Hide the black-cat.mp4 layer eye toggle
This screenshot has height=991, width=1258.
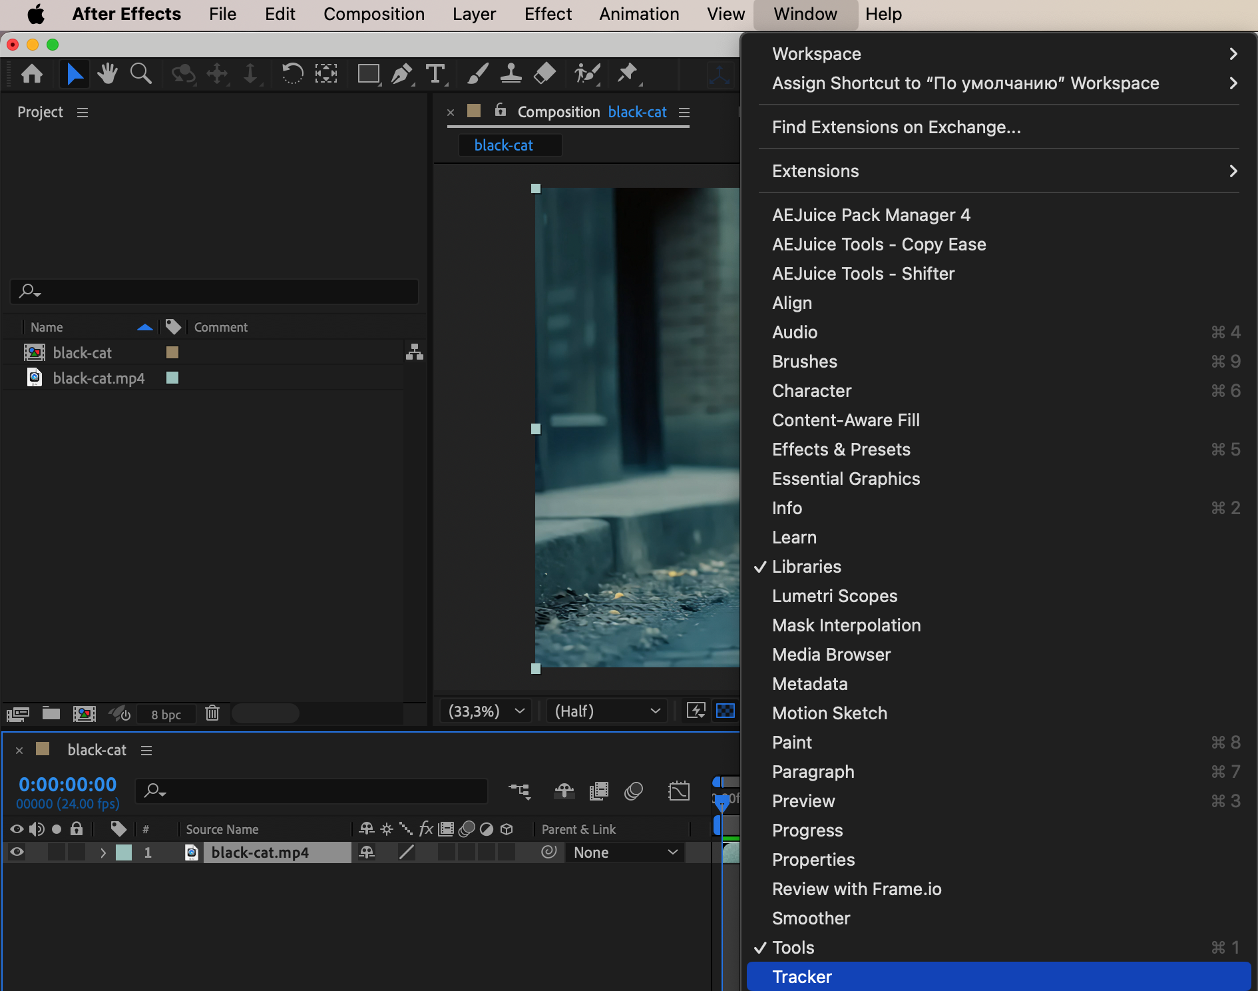pyautogui.click(x=17, y=852)
